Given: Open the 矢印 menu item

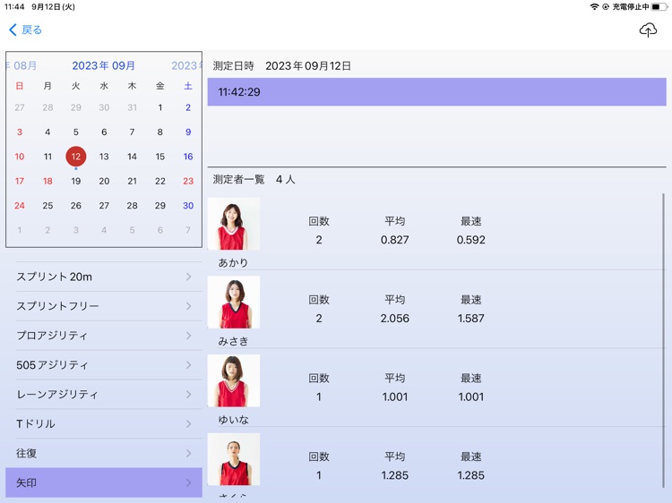Looking at the screenshot, I should click(x=104, y=483).
